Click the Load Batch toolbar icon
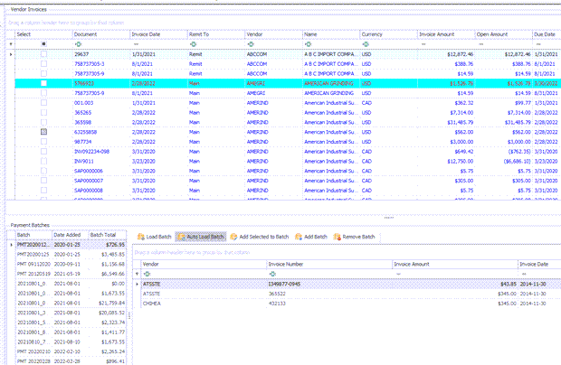 tap(141, 237)
